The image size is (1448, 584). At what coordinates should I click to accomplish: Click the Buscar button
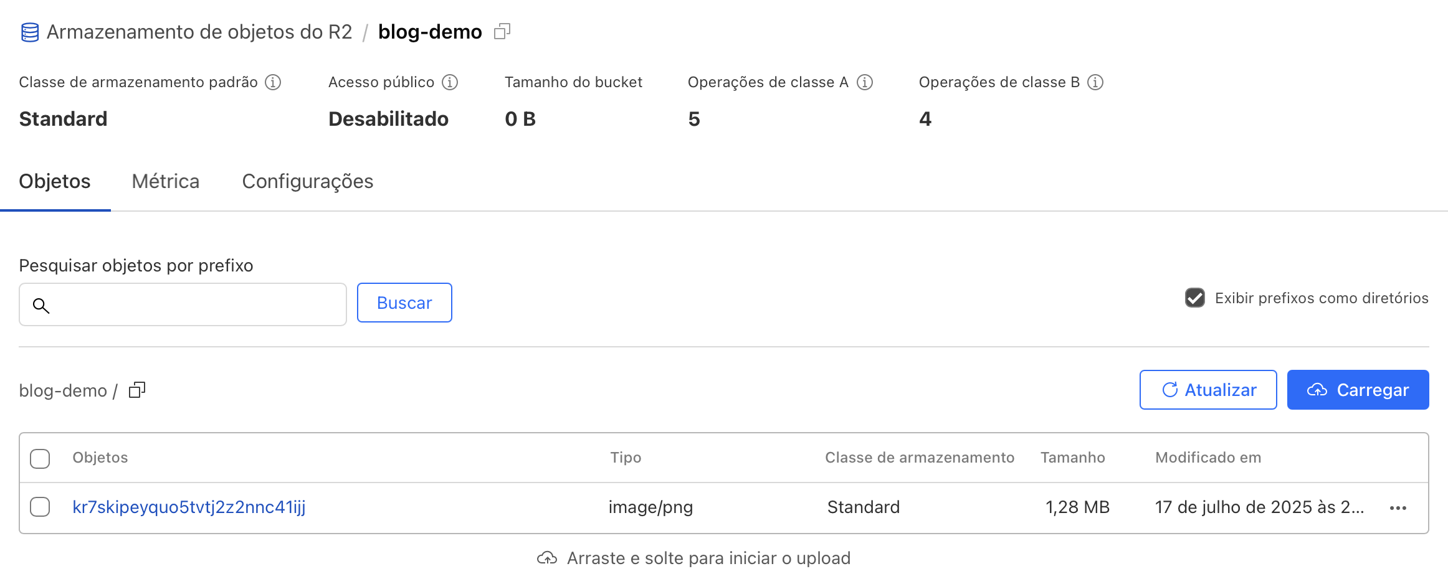point(404,303)
